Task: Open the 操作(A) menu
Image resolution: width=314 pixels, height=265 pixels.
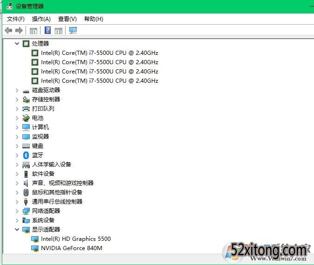Action: click(x=41, y=19)
